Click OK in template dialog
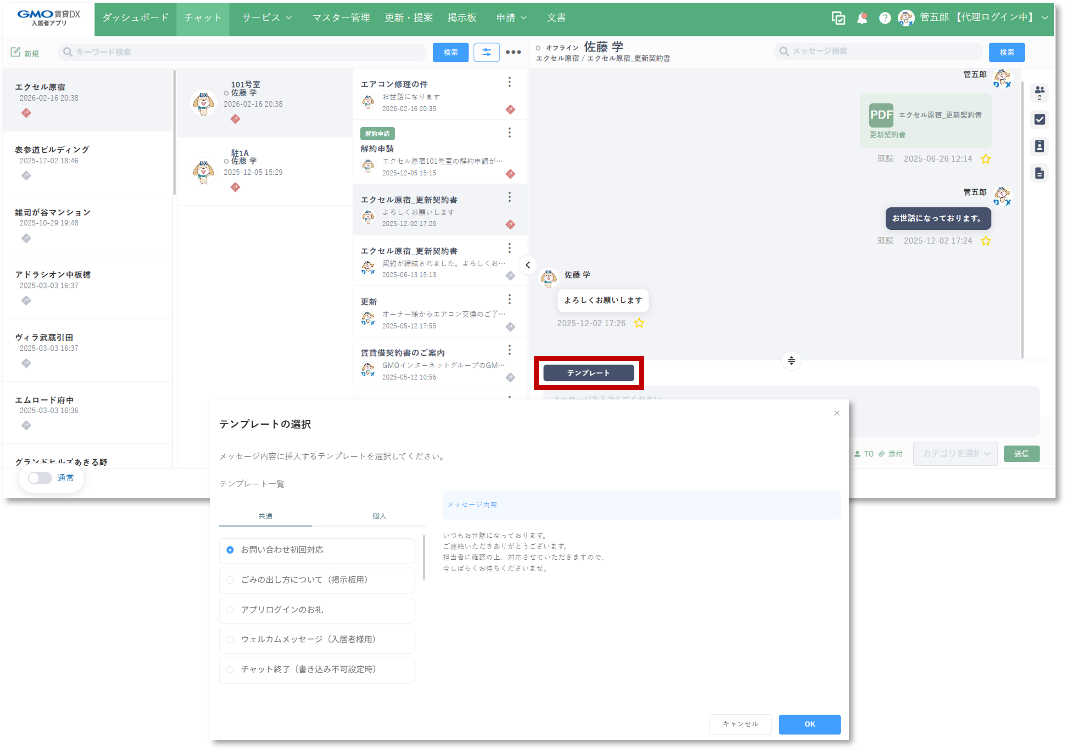The height and width of the screenshot is (750, 1066). coord(809,724)
